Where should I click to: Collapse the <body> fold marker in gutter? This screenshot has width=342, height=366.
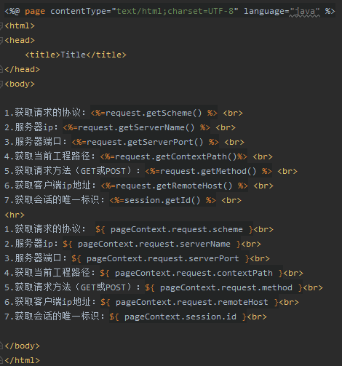point(1,84)
